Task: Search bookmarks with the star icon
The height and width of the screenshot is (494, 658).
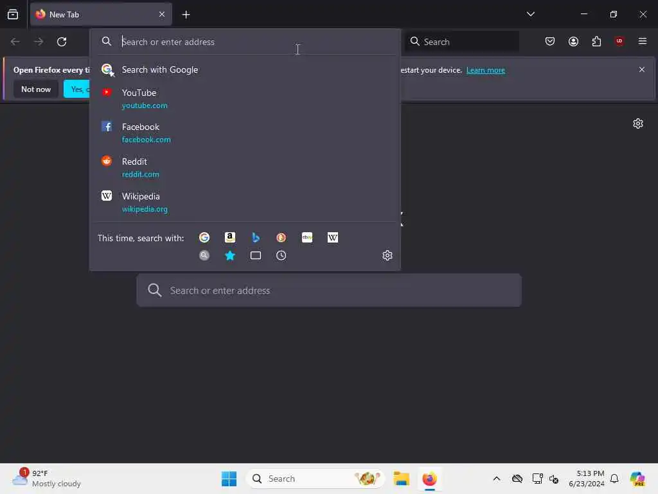Action: [230, 255]
